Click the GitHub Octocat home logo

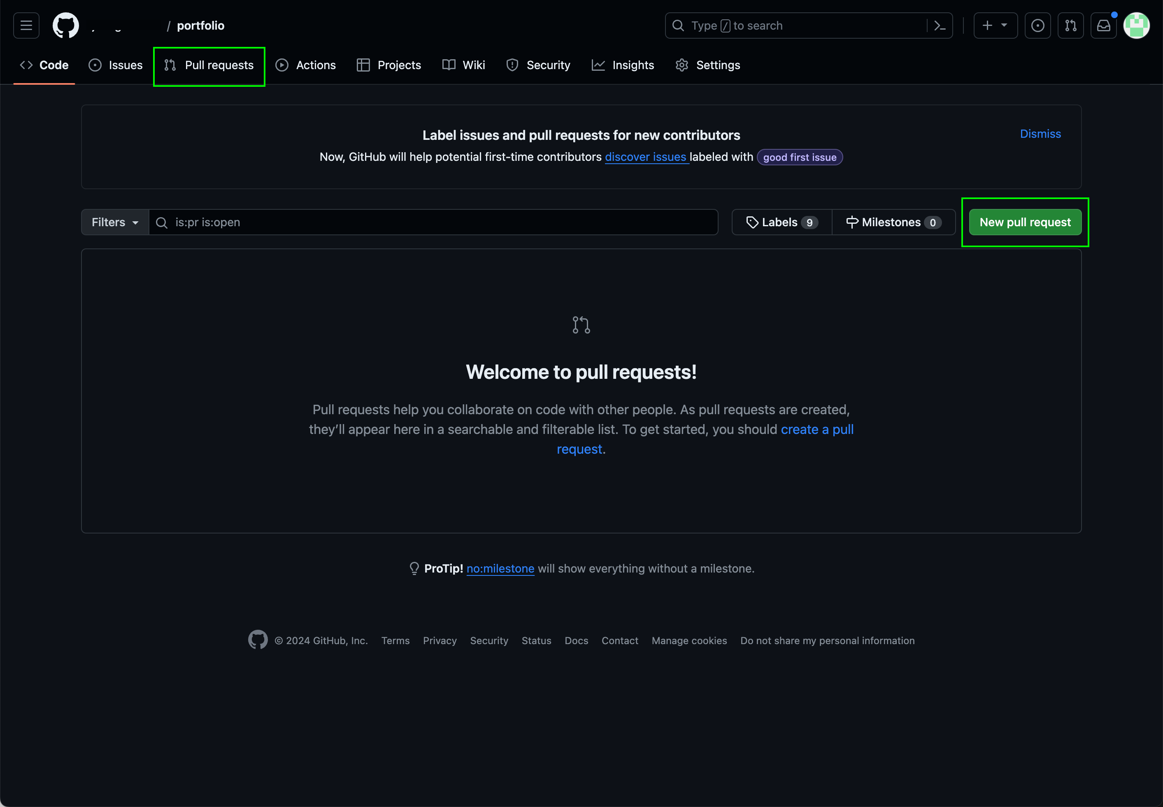(66, 25)
